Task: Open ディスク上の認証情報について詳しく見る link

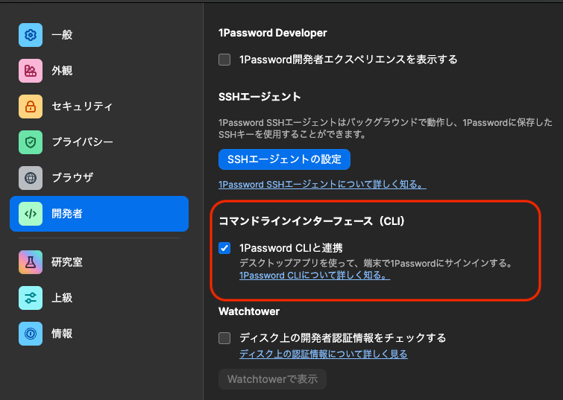Action: point(324,354)
